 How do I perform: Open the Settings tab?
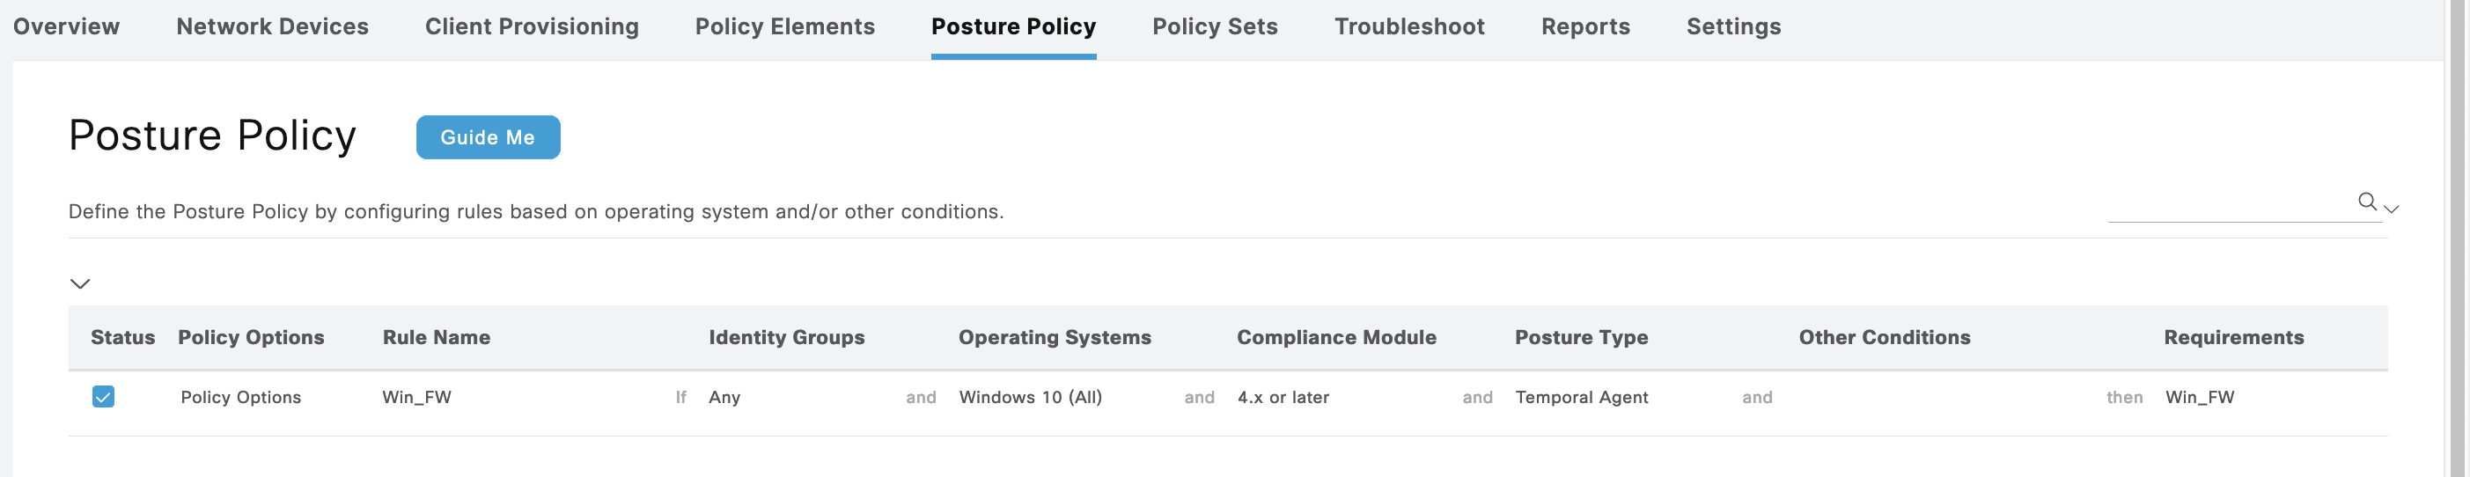(1733, 26)
